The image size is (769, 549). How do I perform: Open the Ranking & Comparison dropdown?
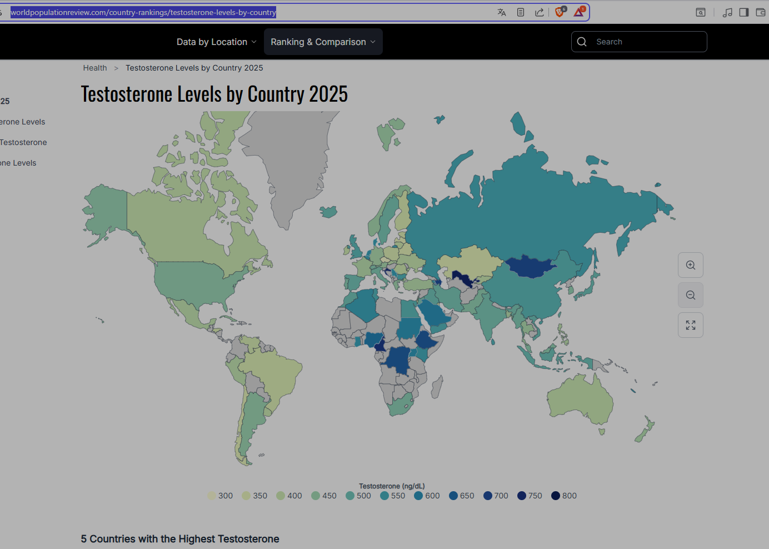[323, 42]
